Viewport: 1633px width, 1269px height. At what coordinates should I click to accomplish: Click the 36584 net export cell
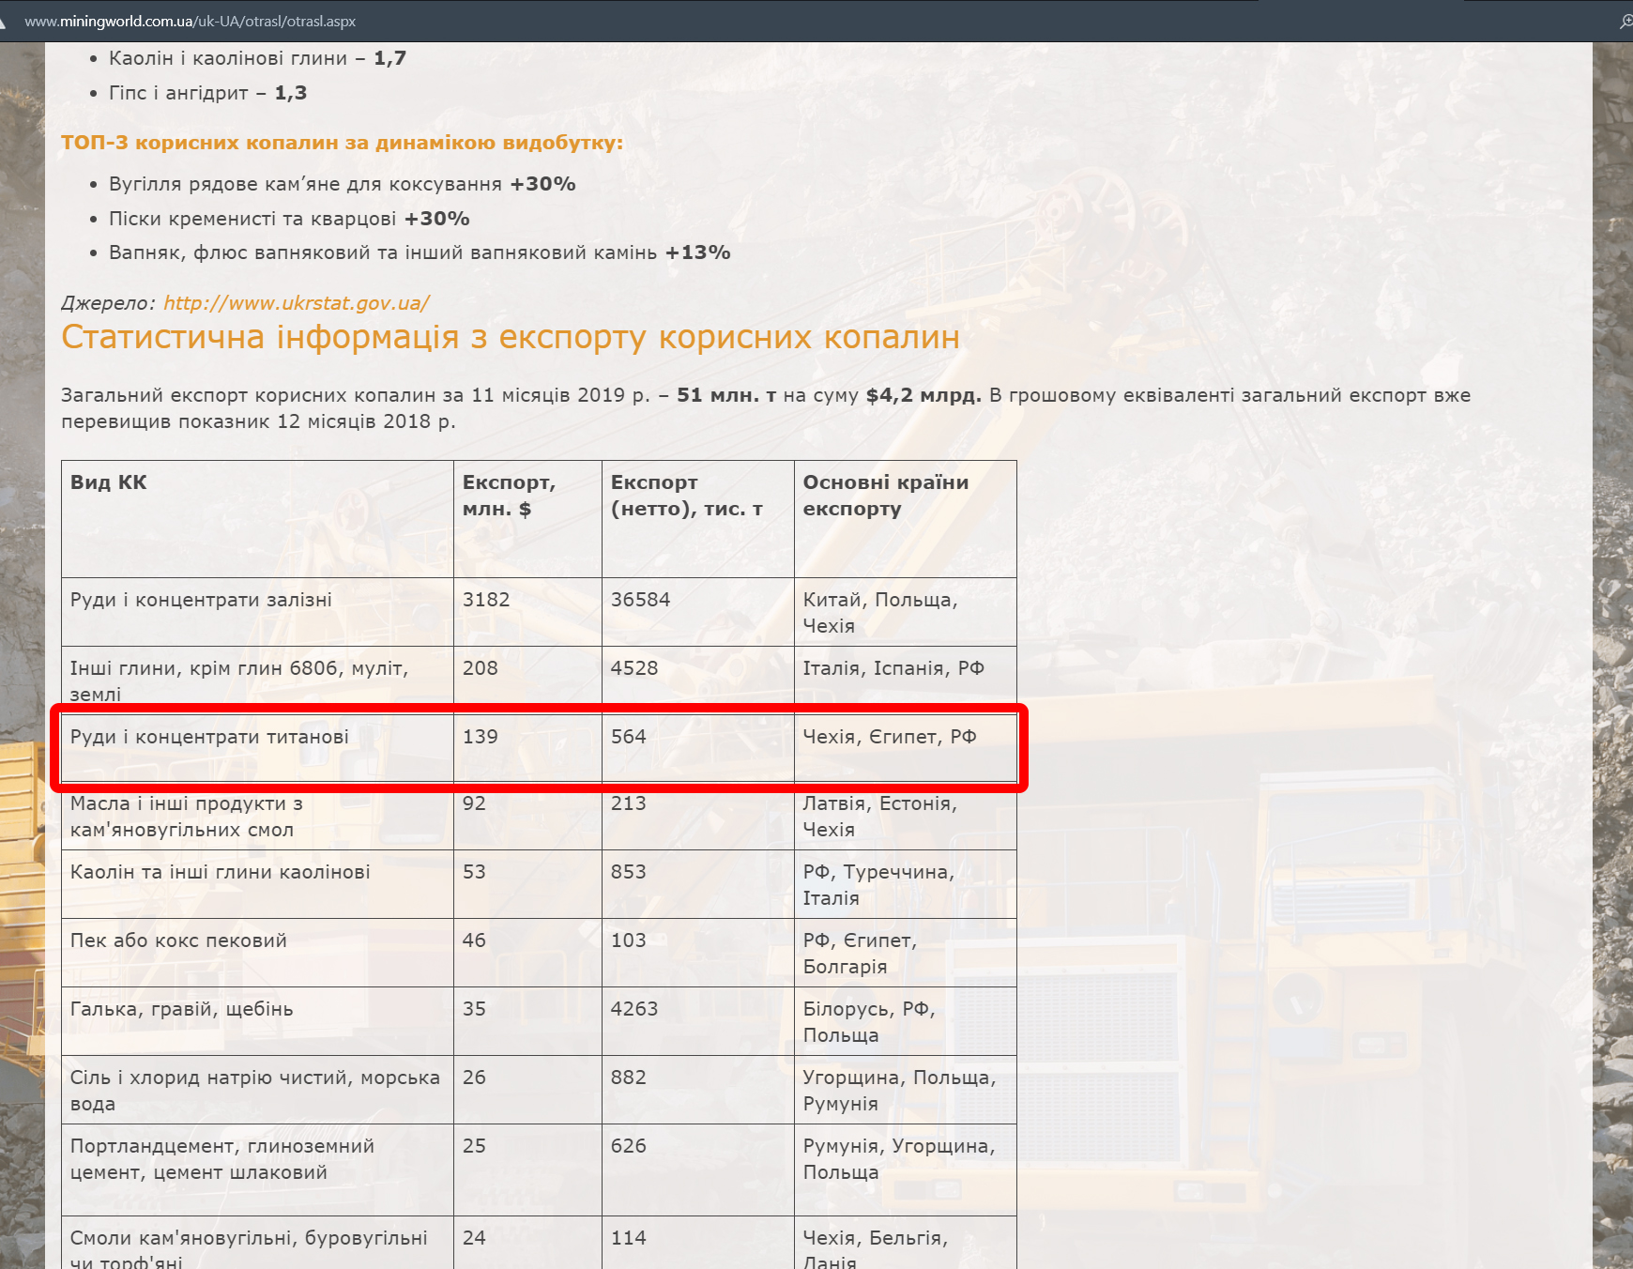pos(640,600)
